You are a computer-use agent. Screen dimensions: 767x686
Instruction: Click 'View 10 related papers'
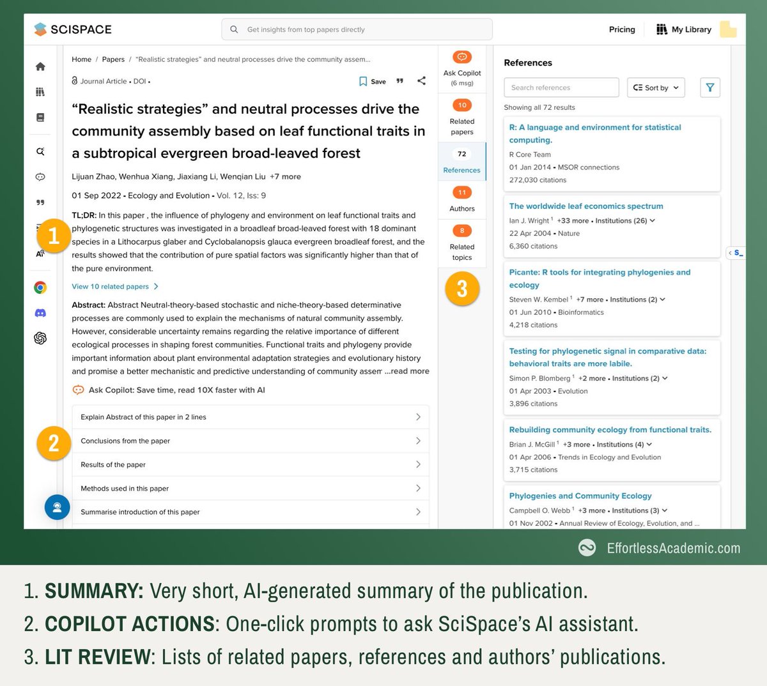click(115, 286)
